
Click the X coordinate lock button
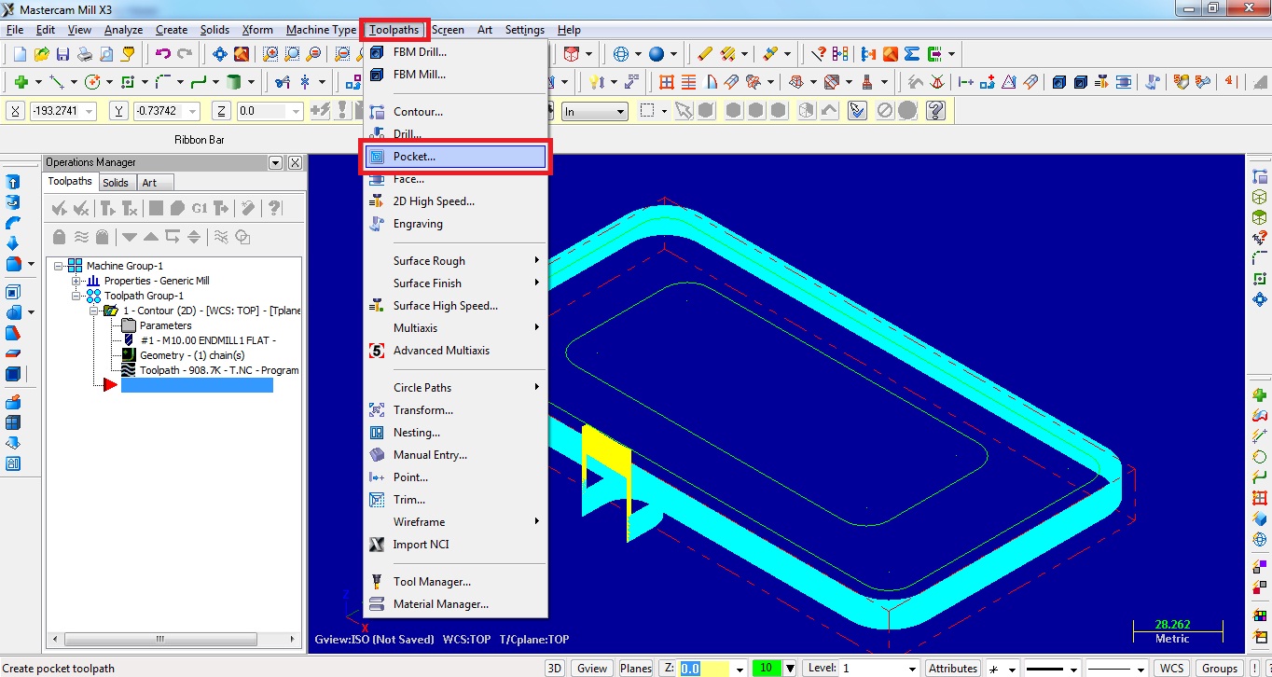point(16,112)
